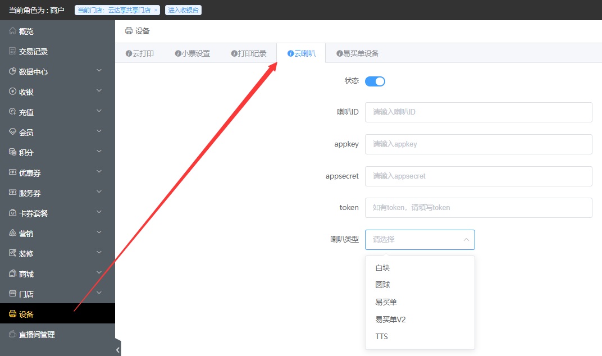Close the 喇叭类型 dropdown selector
Viewport: 602px width, 356px height.
[420, 240]
